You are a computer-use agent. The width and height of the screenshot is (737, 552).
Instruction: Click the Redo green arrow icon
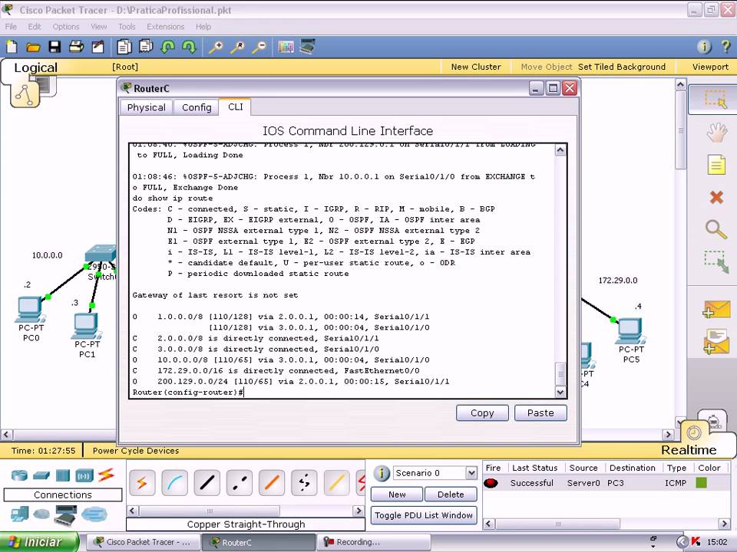[x=189, y=47]
